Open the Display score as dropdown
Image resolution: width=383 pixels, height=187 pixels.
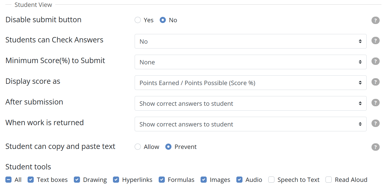[250, 83]
